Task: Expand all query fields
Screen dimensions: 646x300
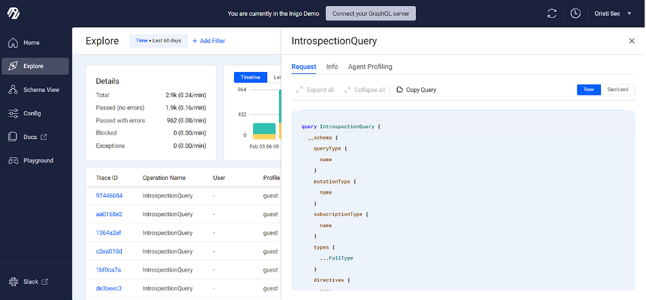Action: 315,90
